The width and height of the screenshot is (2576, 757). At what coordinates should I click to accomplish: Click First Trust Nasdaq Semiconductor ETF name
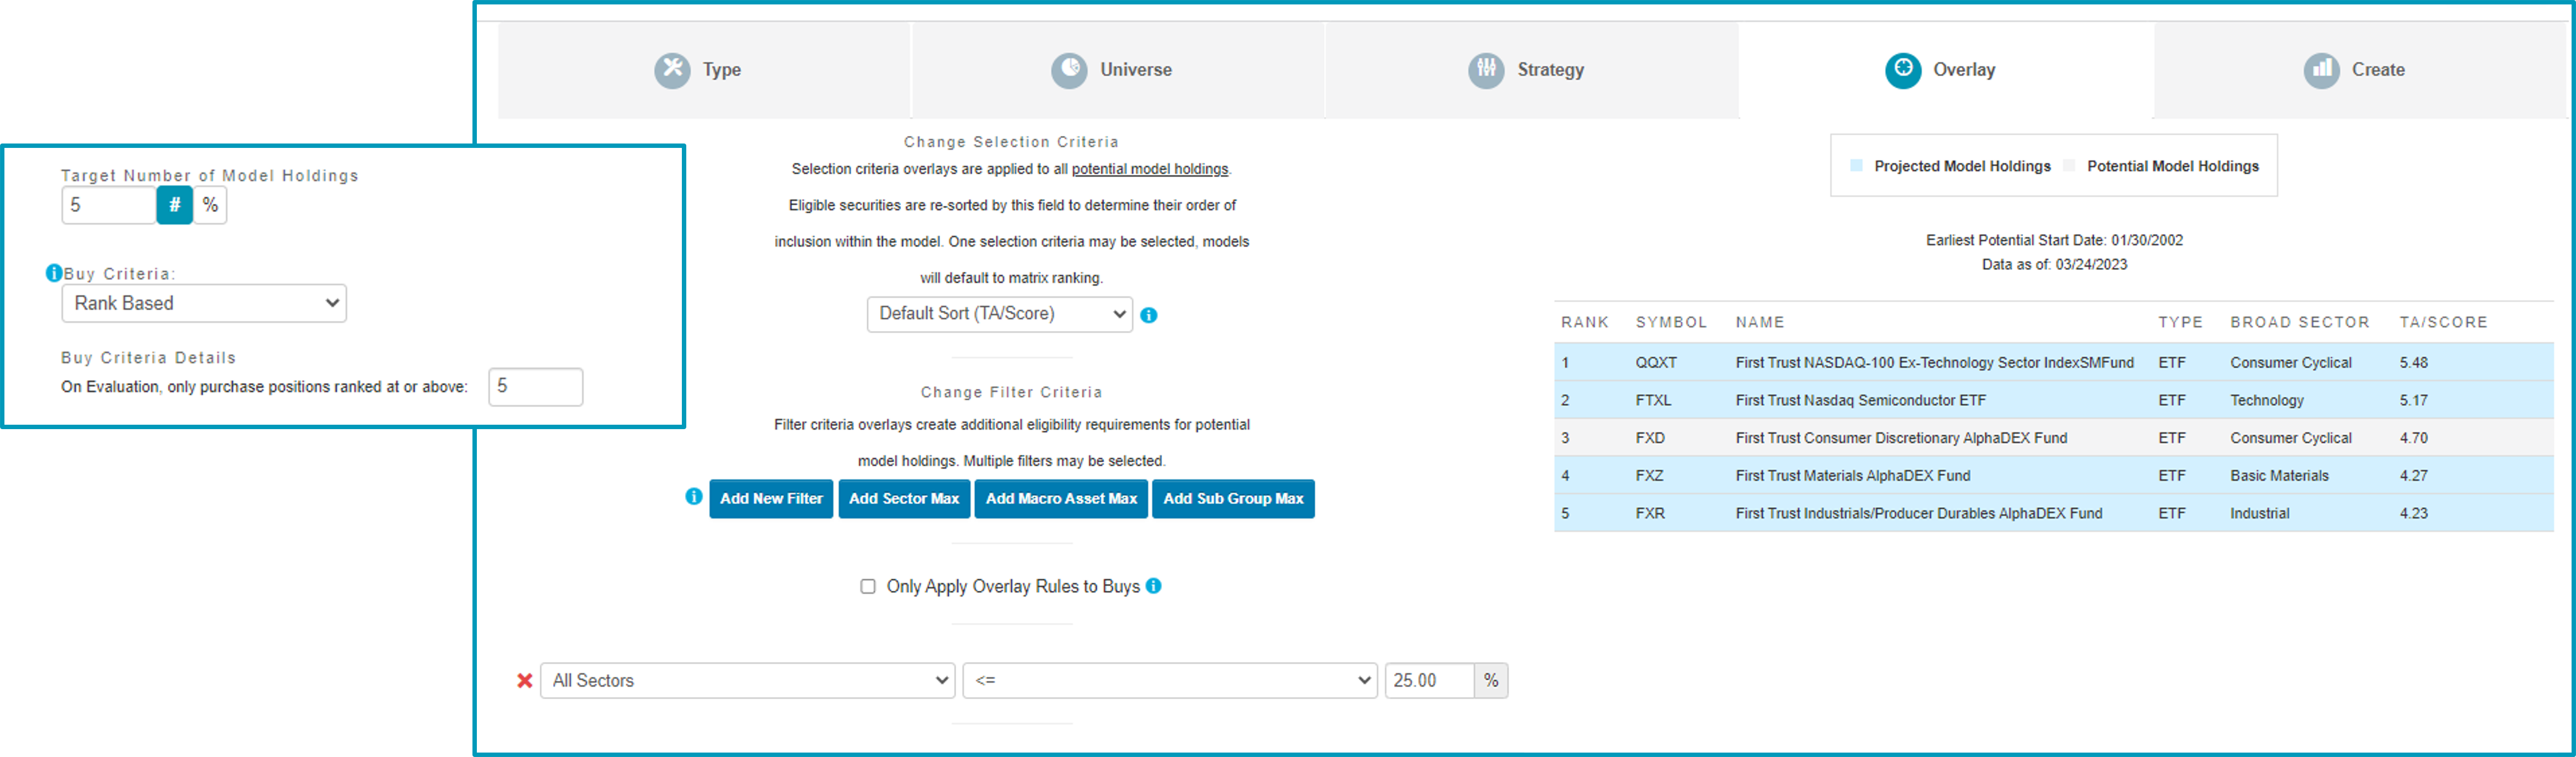[1861, 400]
